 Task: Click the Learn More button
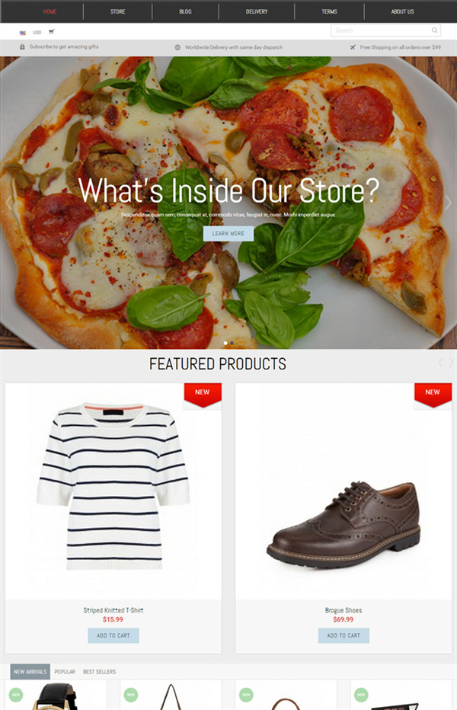click(228, 233)
